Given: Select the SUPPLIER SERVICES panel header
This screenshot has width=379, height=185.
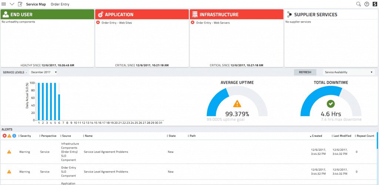Looking at the screenshot, I should 331,14.
